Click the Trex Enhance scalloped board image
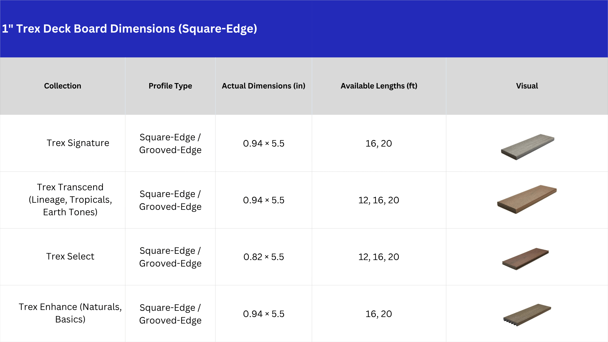 tap(527, 315)
